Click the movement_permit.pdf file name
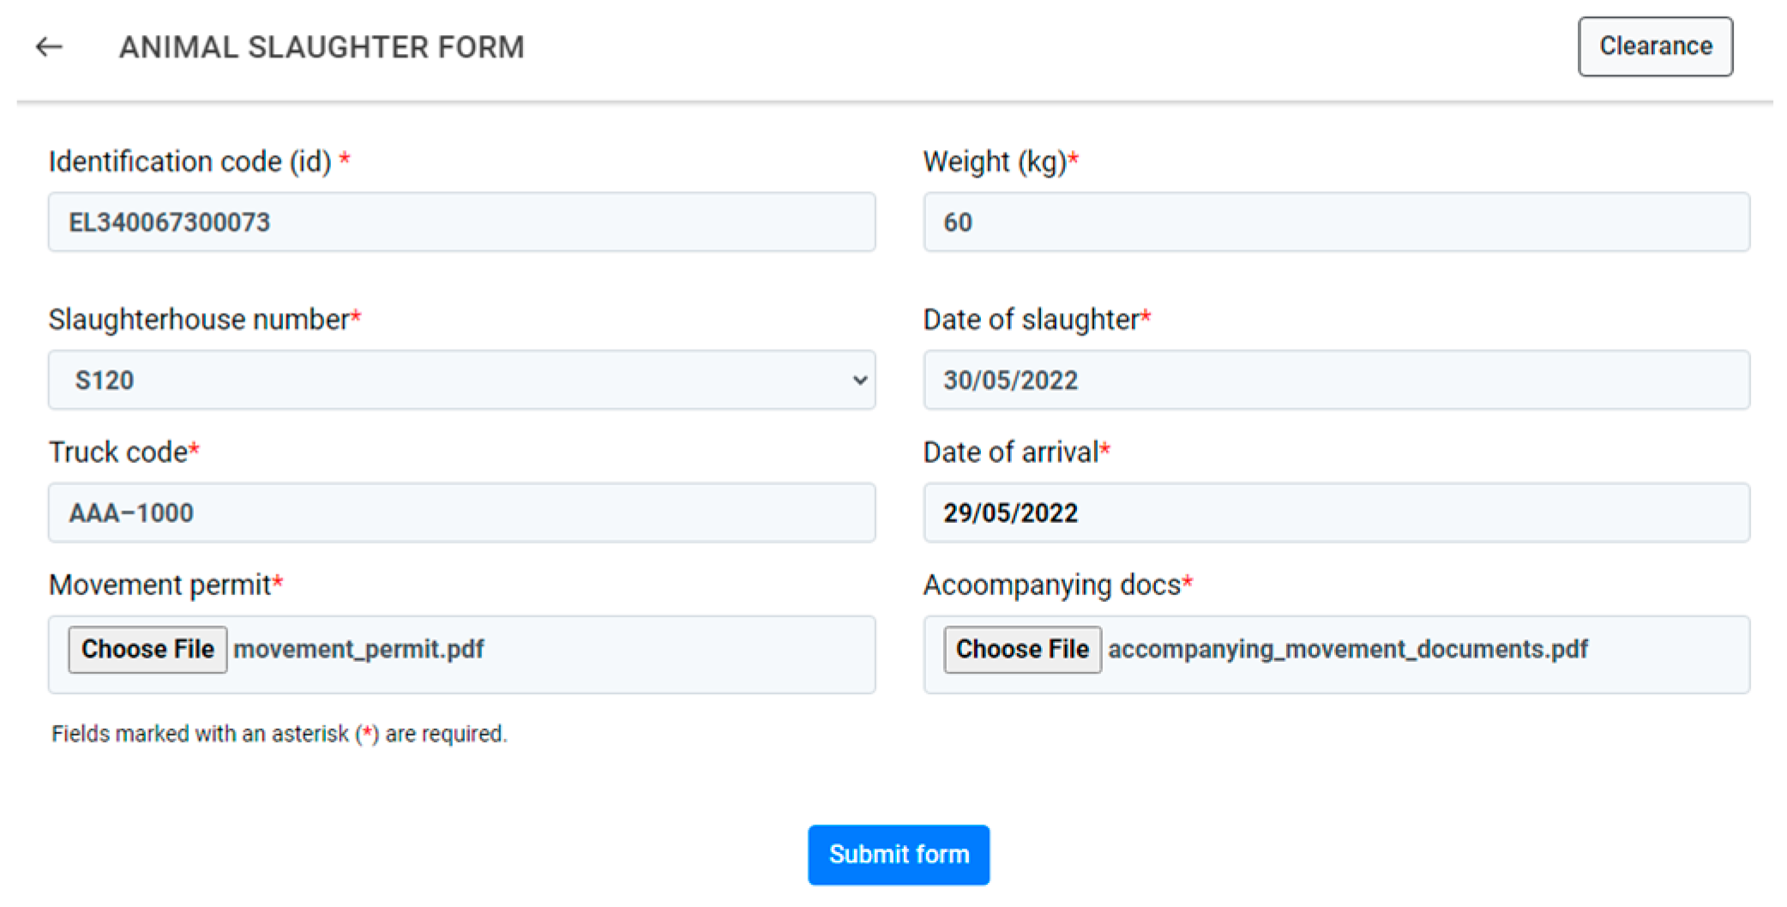This screenshot has width=1787, height=907. (358, 649)
